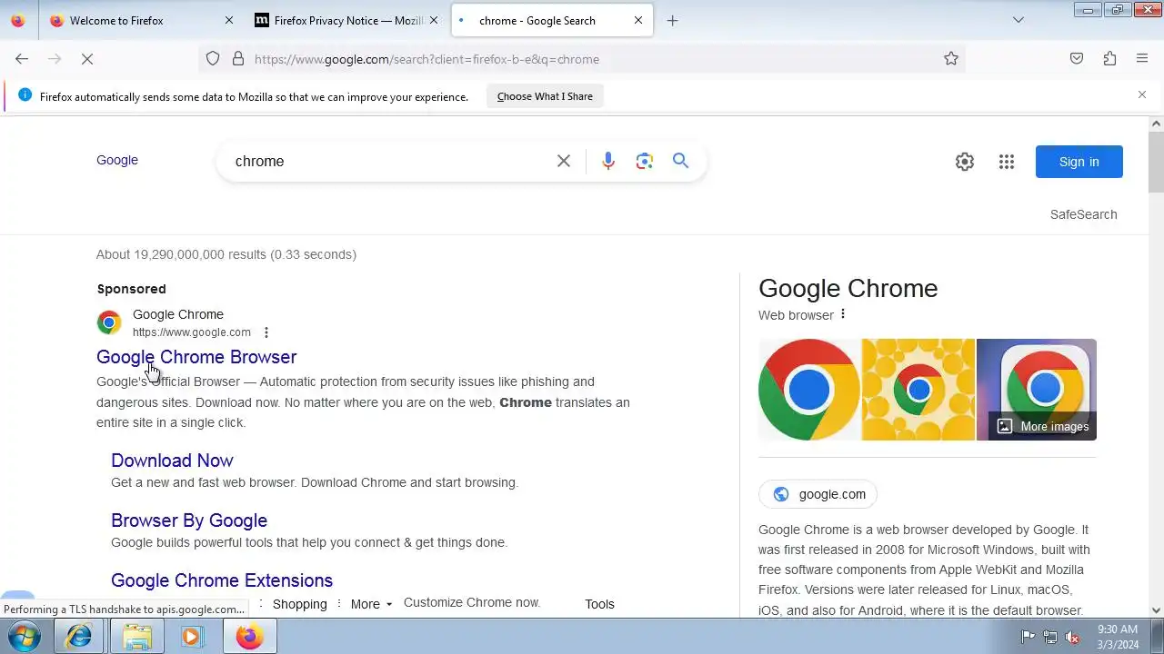Viewport: 1164px width, 654px height.
Task: Click the muted volume tray icon
Action: [x=1073, y=638]
